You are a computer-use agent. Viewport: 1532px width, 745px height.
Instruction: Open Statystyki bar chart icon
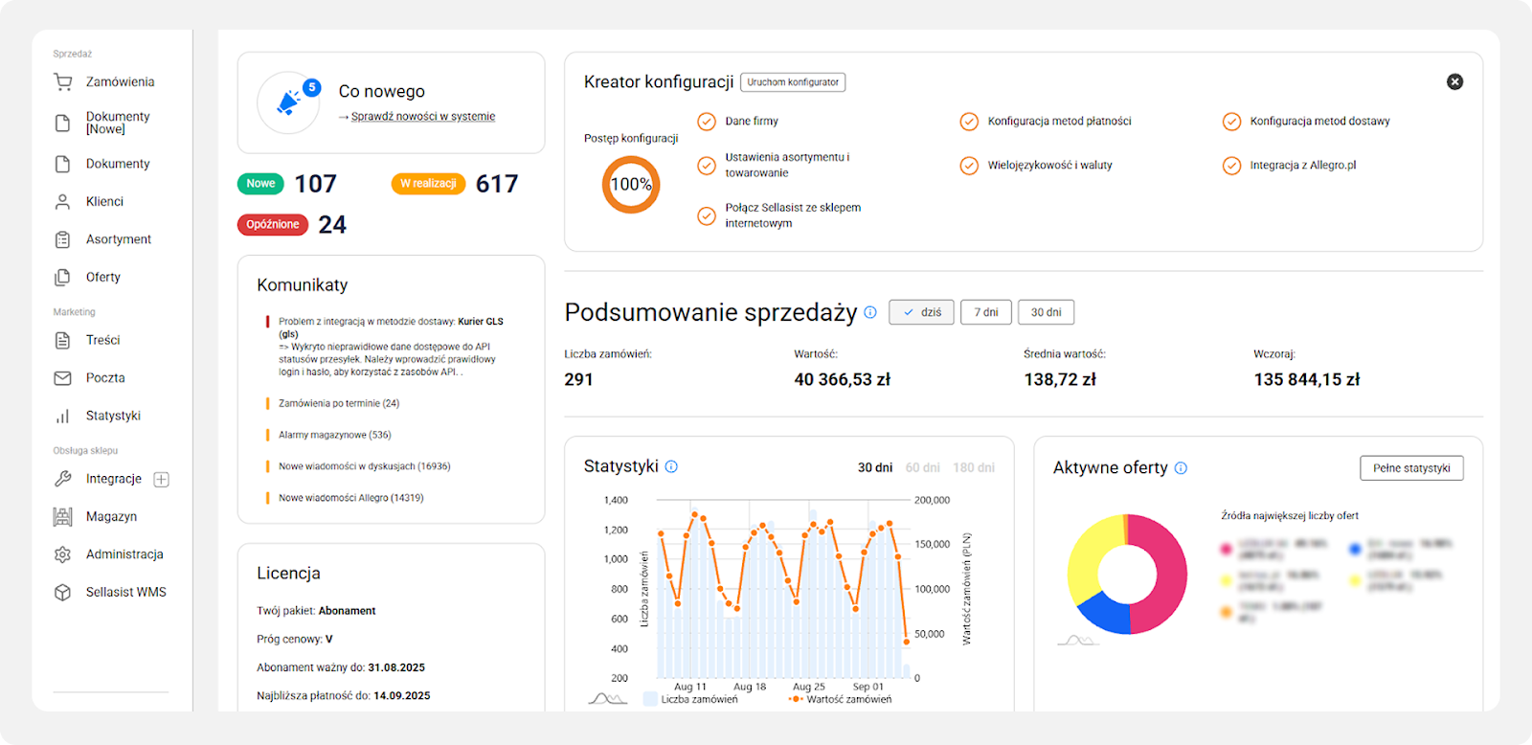pos(62,416)
